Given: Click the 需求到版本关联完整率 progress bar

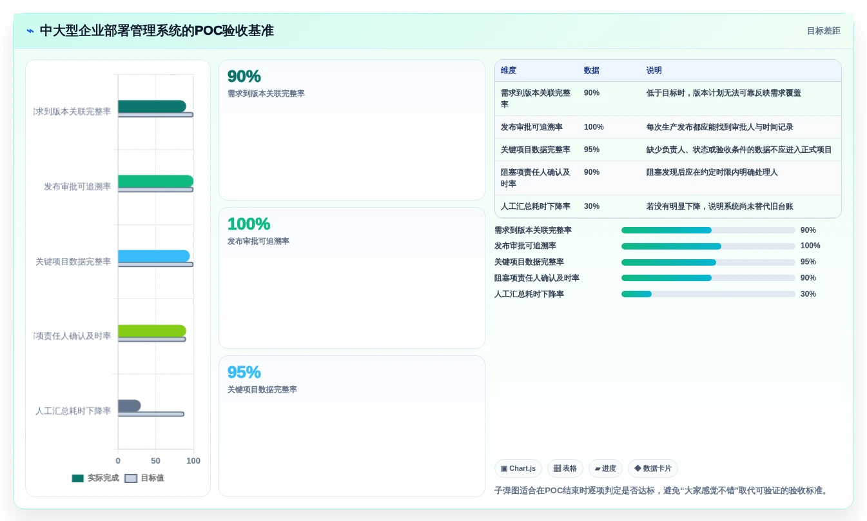Looking at the screenshot, I should [x=708, y=230].
